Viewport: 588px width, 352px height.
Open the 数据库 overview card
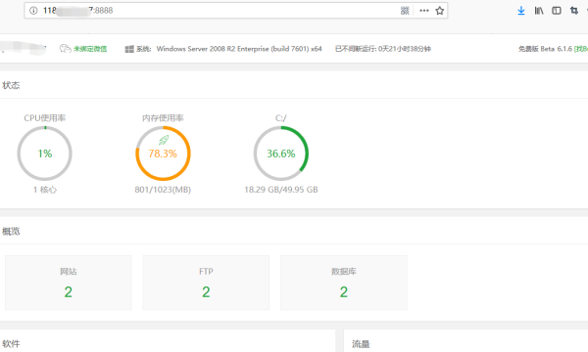(344, 283)
